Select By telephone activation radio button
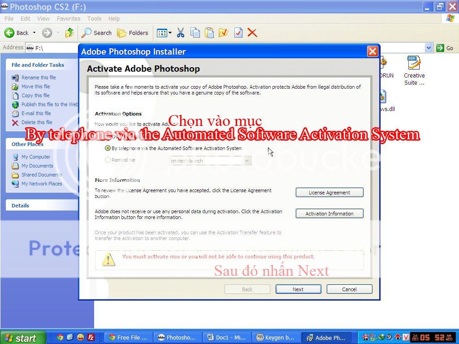This screenshot has height=344, width=459. [108, 148]
